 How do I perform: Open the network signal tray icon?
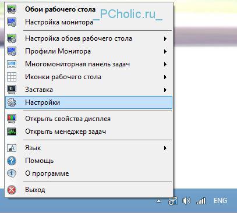coord(201,201)
